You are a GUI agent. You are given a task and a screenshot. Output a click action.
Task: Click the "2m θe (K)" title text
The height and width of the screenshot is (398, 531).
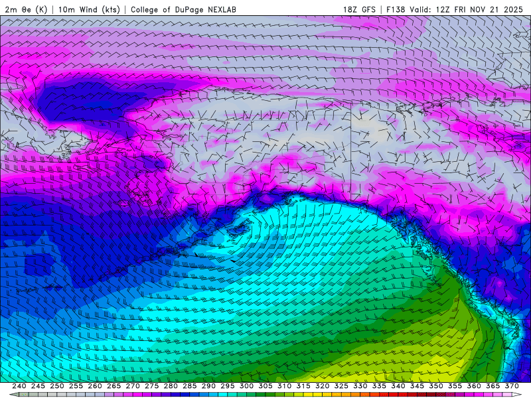click(26, 9)
